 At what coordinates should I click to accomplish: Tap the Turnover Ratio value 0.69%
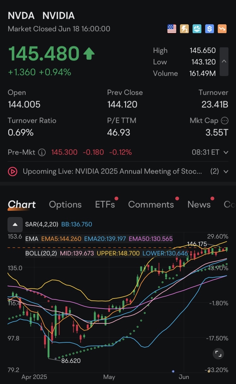point(21,133)
